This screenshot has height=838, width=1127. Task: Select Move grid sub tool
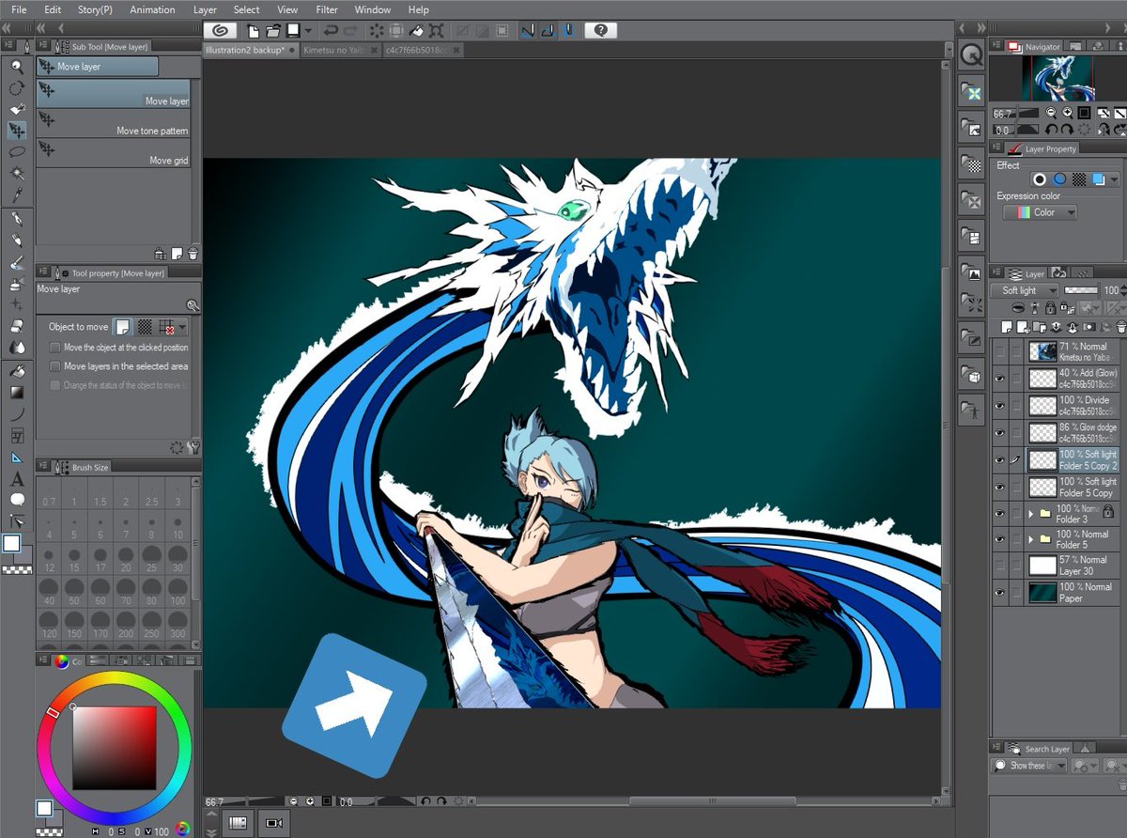tap(115, 152)
